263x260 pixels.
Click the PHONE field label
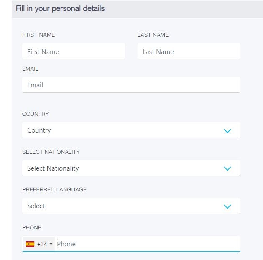(x=32, y=228)
